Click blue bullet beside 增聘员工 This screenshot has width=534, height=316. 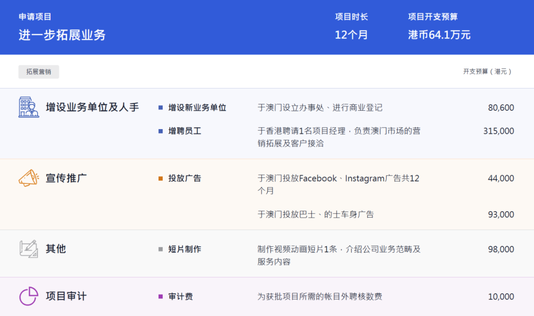pos(161,131)
